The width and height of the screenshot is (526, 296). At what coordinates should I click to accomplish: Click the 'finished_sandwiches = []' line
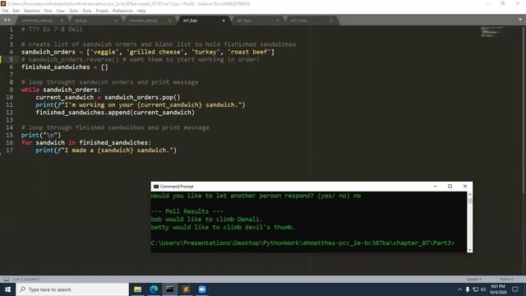[65, 67]
